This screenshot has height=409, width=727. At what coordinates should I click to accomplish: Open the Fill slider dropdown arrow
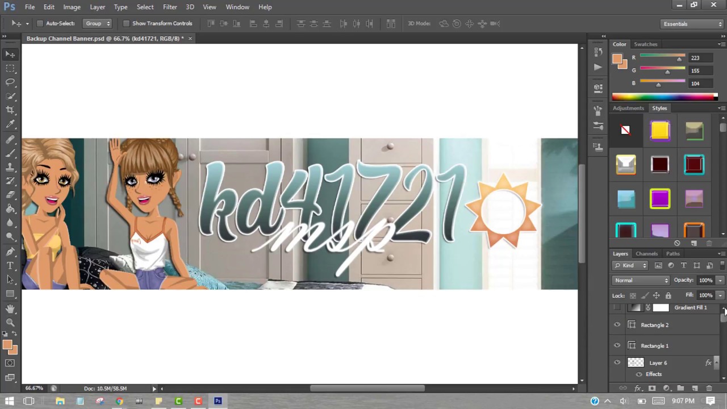click(720, 295)
